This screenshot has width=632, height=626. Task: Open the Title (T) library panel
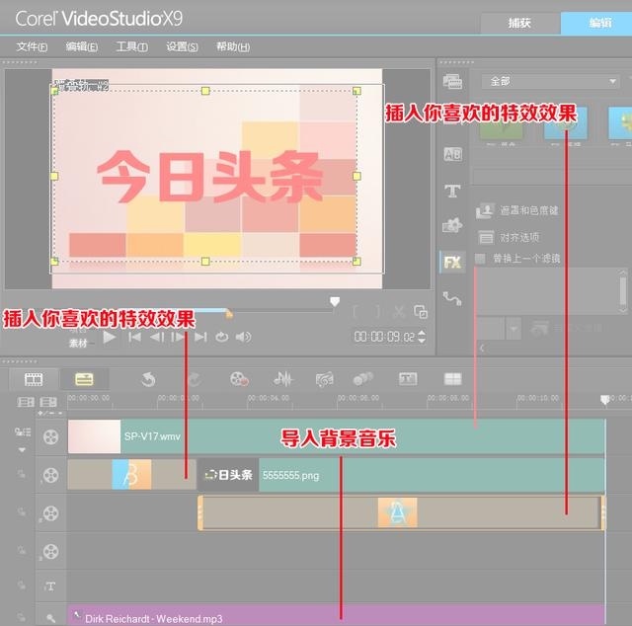click(x=452, y=191)
